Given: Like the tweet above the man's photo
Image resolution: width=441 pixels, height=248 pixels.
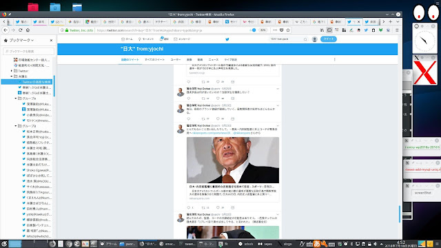Looking at the screenshot, I should 218,118.
